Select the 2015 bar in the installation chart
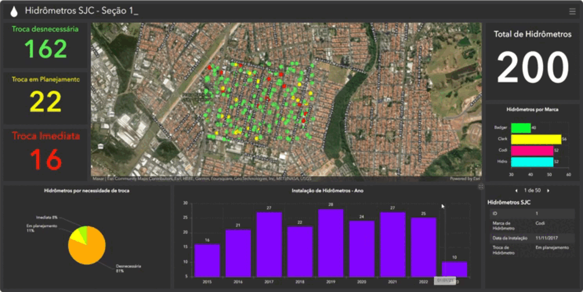The height and width of the screenshot is (292, 583). tap(207, 260)
